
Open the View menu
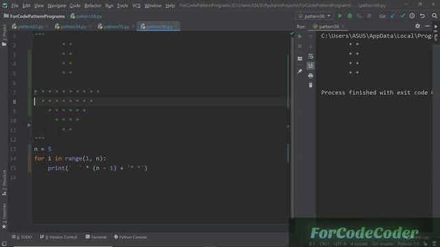tap(38, 5)
